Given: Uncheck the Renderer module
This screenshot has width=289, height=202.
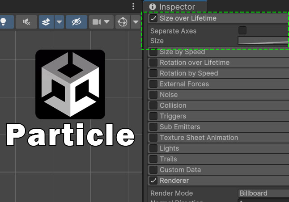Looking at the screenshot, I should (153, 181).
